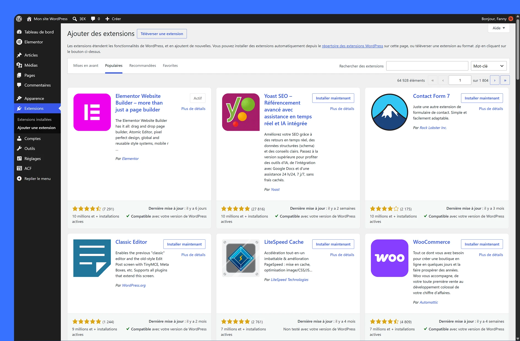The image size is (520, 341).
Task: Select the Populaires tab
Action: point(114,66)
